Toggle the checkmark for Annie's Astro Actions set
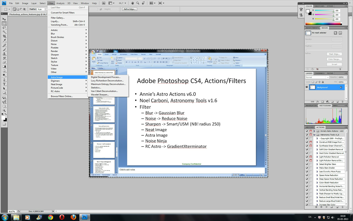The width and height of the screenshot is (353, 221). tap(307, 131)
